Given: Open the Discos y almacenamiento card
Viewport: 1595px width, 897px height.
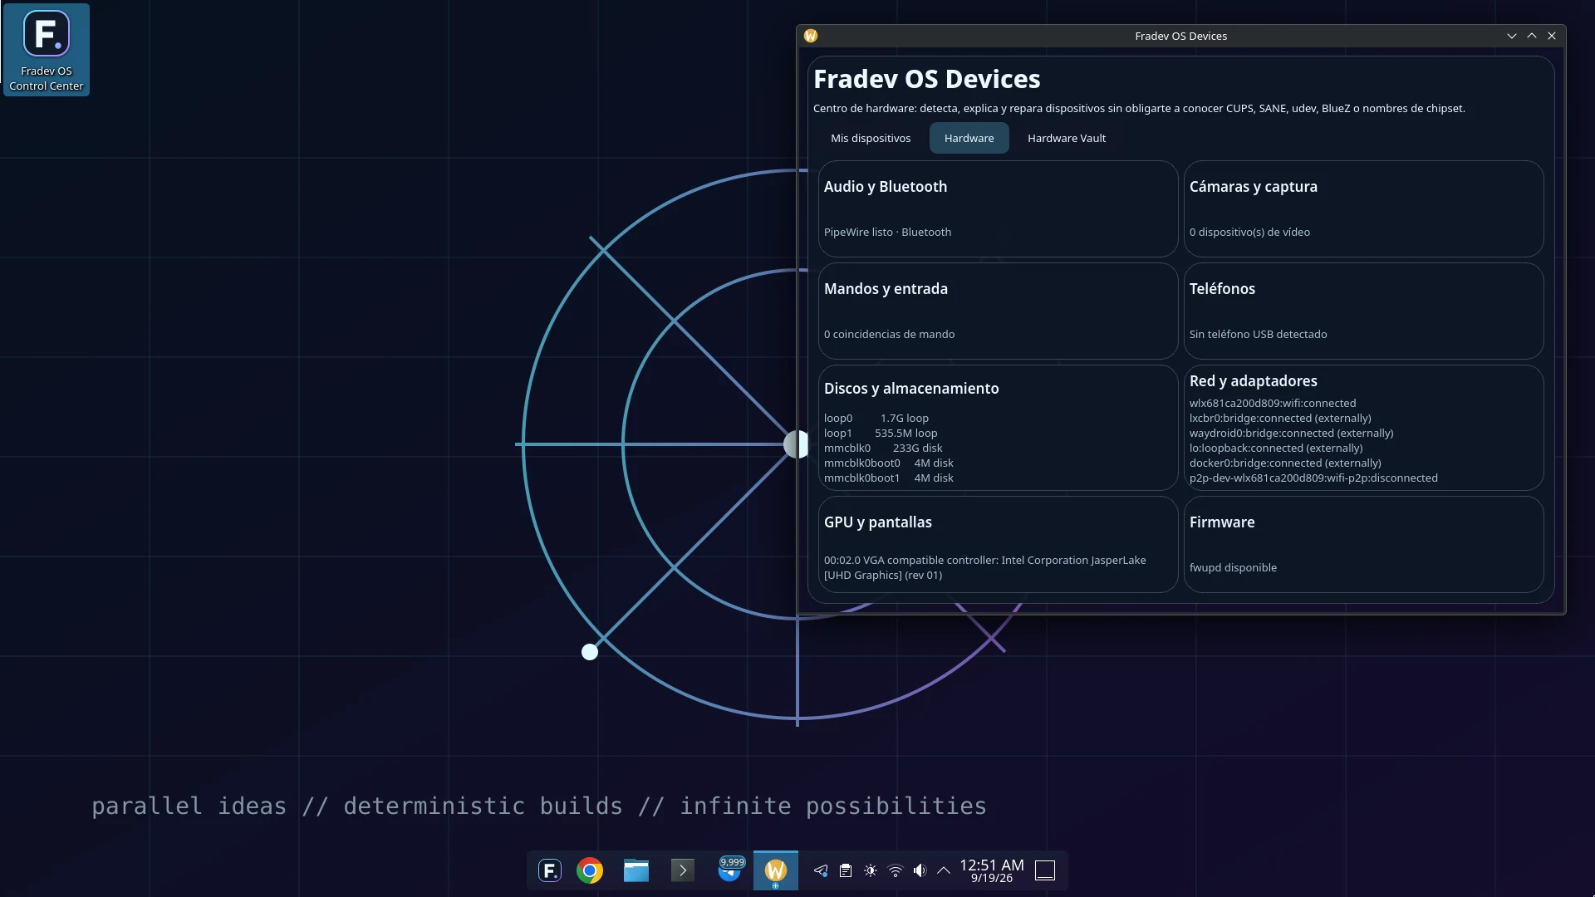Looking at the screenshot, I should (998, 428).
